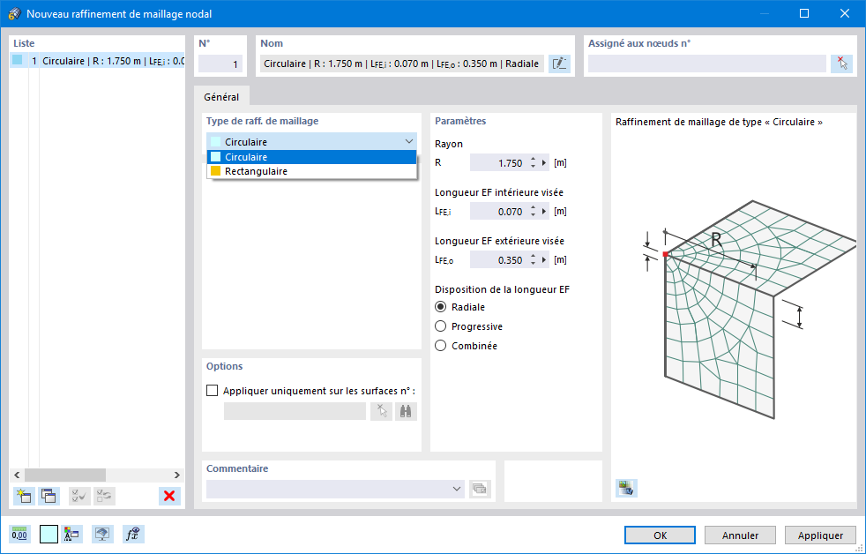This screenshot has height=554, width=866.
Task: Click the red X delete icon
Action: tap(169, 496)
